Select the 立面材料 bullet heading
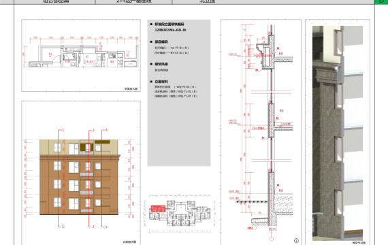 pyautogui.click(x=161, y=82)
